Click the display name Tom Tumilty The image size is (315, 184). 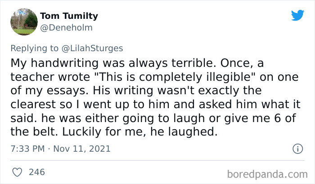pos(69,17)
